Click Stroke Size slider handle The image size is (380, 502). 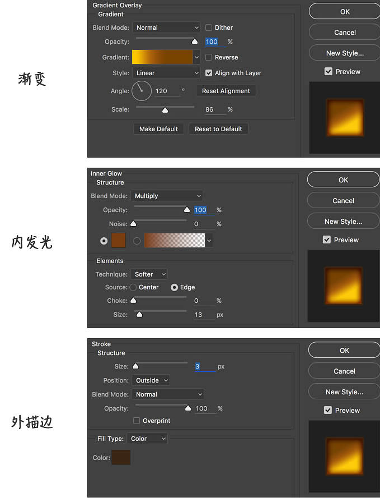pos(135,366)
